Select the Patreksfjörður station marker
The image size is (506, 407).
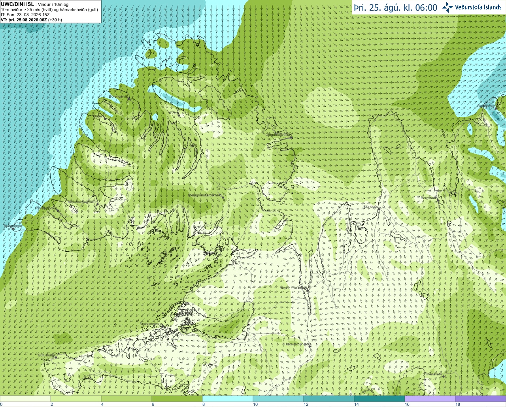click(x=58, y=210)
